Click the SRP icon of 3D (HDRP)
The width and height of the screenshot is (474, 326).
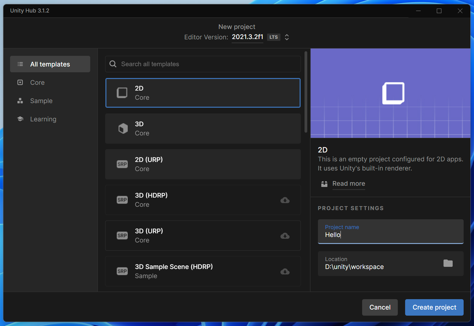click(x=122, y=200)
